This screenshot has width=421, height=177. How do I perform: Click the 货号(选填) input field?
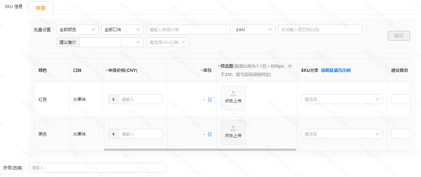tap(97, 168)
